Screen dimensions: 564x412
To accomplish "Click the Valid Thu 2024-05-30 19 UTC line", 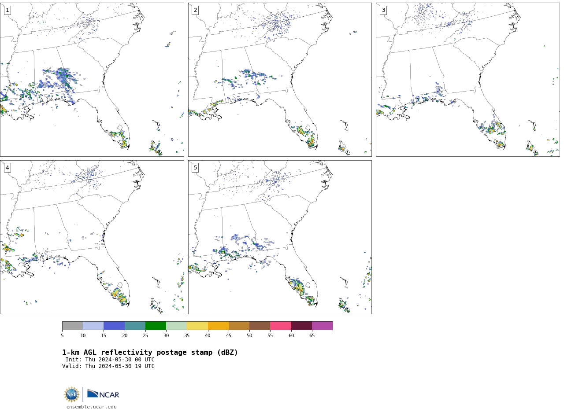I will point(108,366).
